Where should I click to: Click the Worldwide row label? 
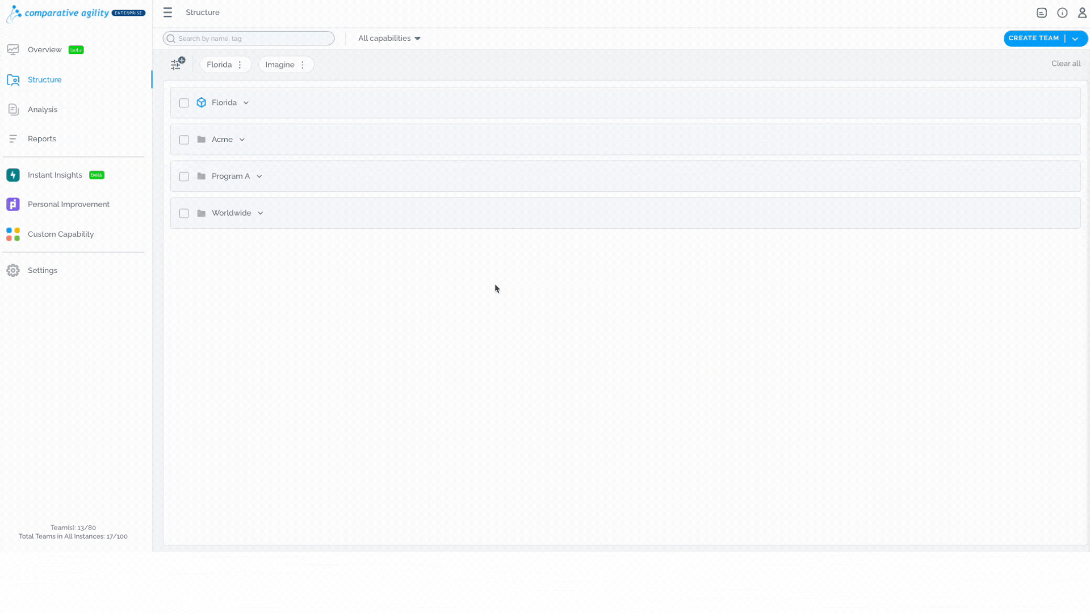[x=232, y=213]
